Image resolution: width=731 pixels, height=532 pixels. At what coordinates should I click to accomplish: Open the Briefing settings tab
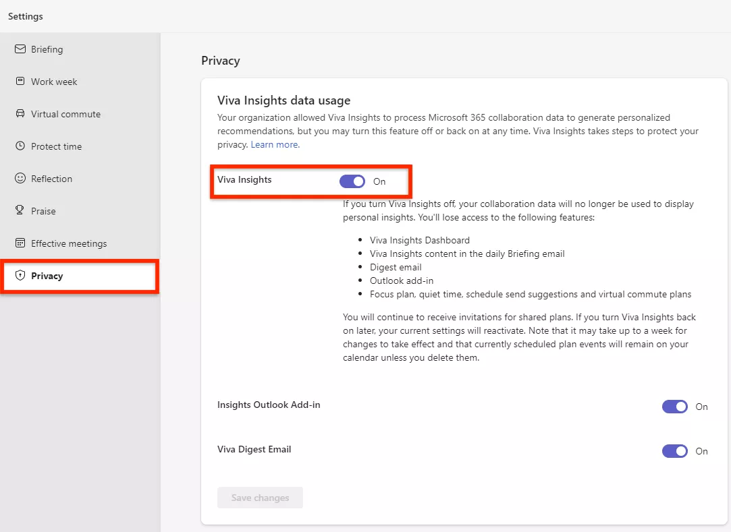47,49
